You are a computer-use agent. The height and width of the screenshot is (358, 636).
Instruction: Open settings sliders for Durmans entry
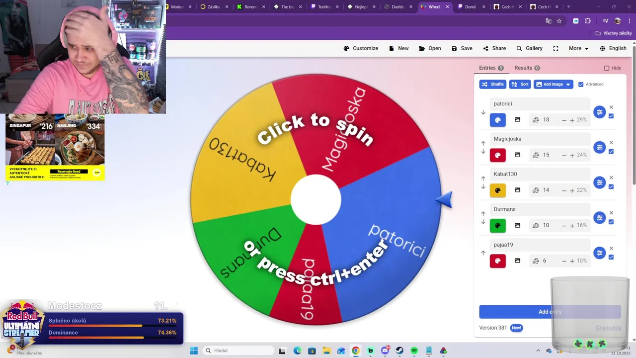point(600,218)
